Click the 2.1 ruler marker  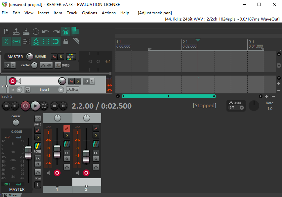(x=185, y=42)
